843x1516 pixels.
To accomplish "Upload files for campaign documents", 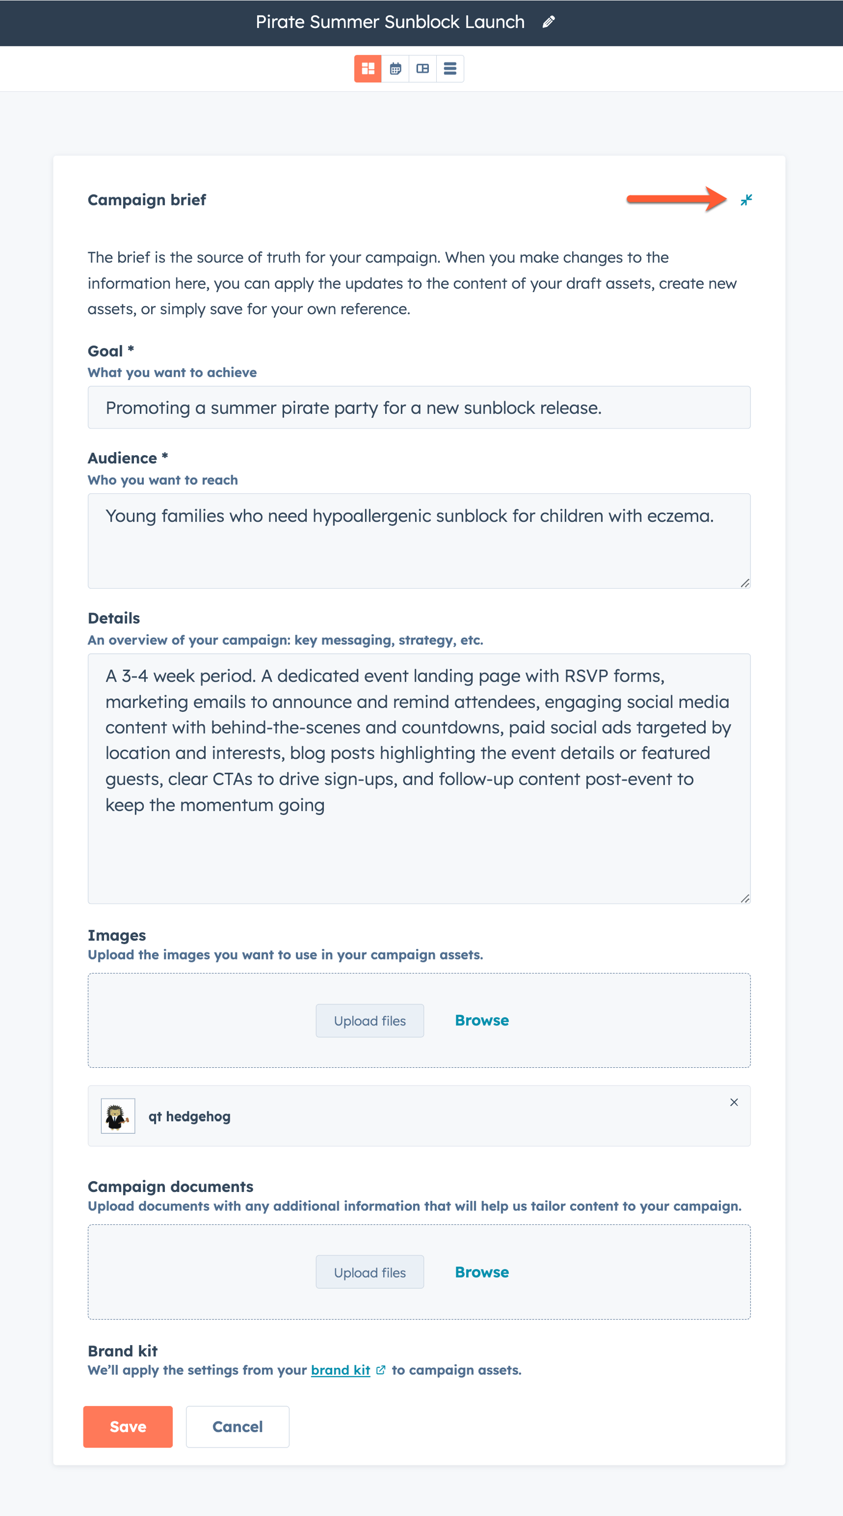I will [x=369, y=1272].
